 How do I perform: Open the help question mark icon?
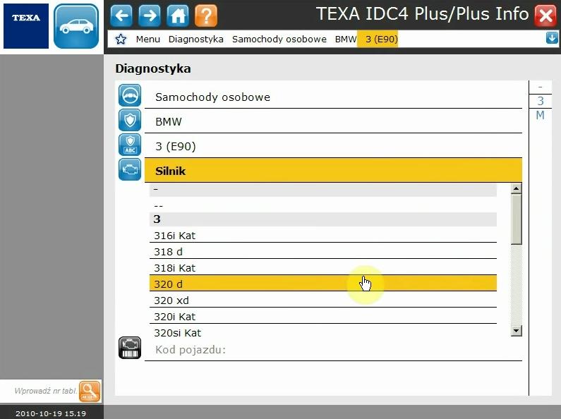205,15
